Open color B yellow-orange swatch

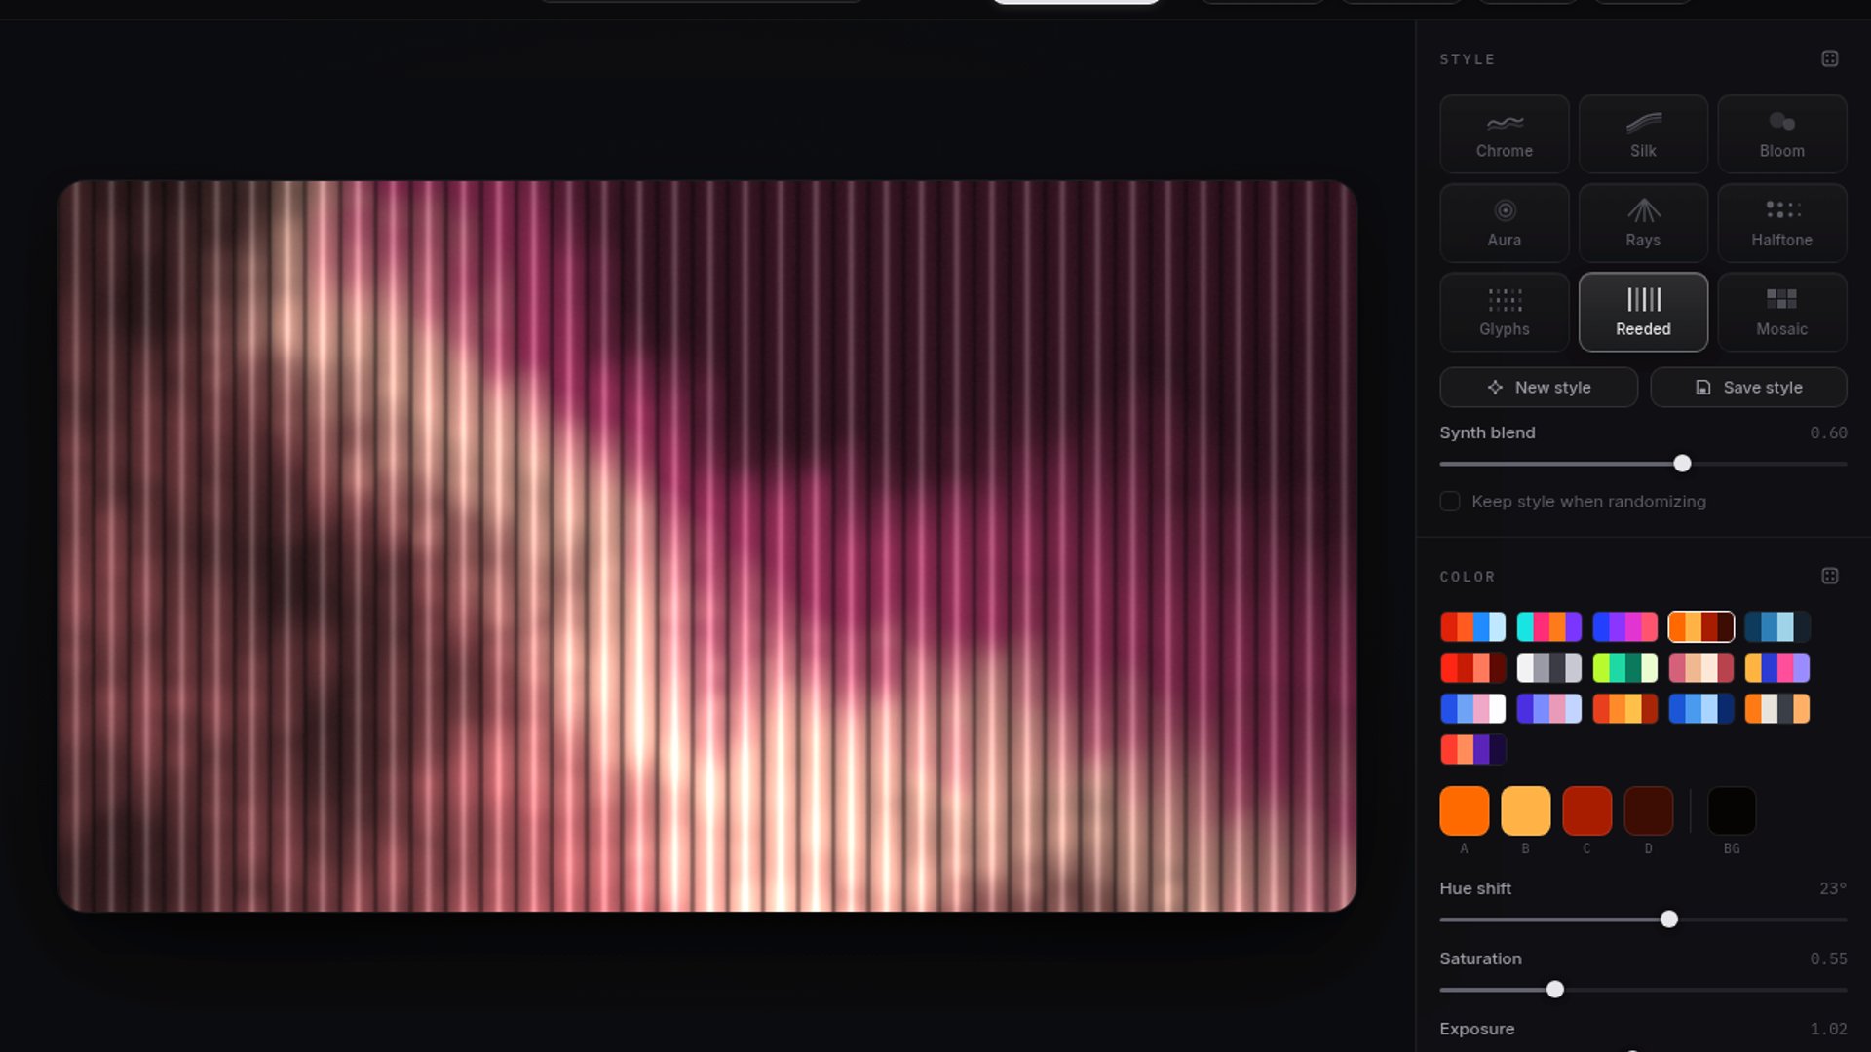click(1525, 810)
